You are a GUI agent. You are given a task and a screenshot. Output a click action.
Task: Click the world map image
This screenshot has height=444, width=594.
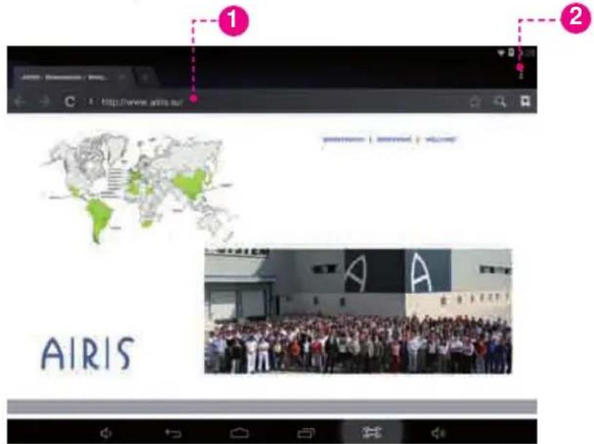pyautogui.click(x=138, y=187)
